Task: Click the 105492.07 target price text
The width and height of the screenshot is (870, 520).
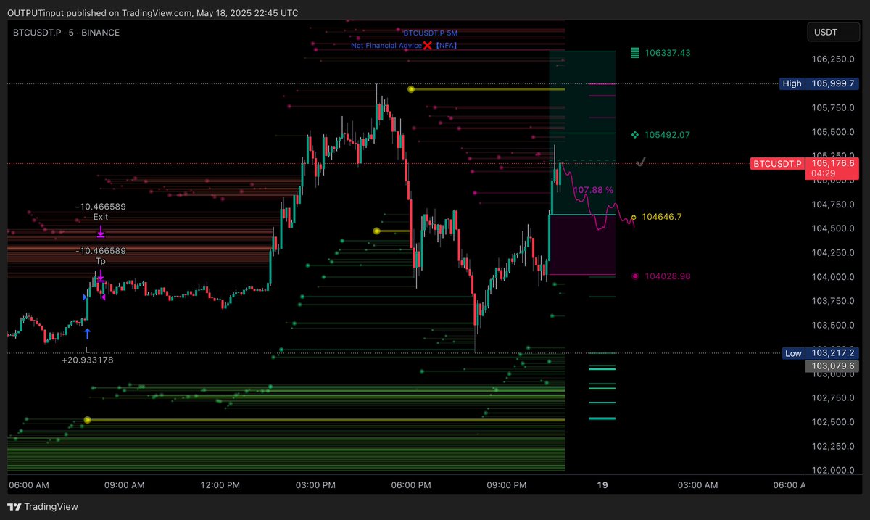Action: [x=667, y=135]
